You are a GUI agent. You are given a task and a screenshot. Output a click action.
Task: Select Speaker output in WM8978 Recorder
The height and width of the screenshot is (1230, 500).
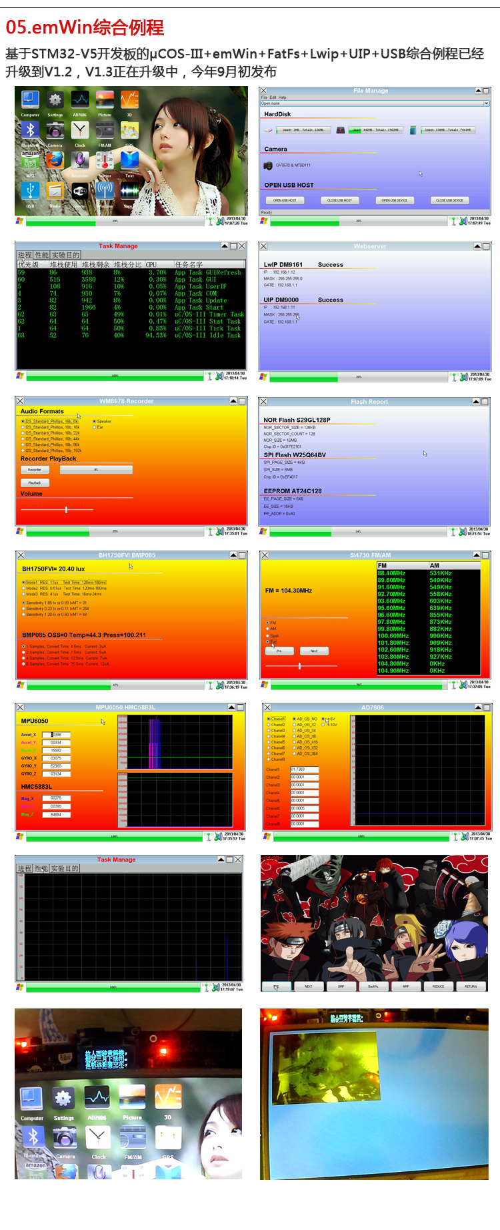point(95,421)
